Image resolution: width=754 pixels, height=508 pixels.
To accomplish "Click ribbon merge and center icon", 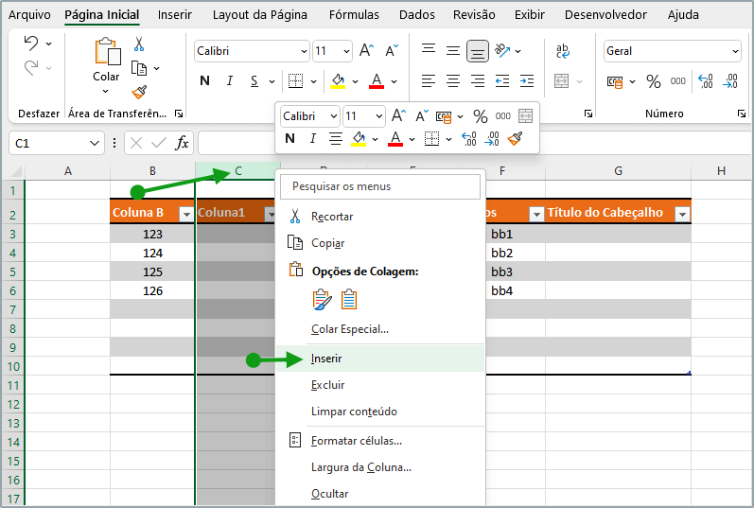I will (x=562, y=80).
